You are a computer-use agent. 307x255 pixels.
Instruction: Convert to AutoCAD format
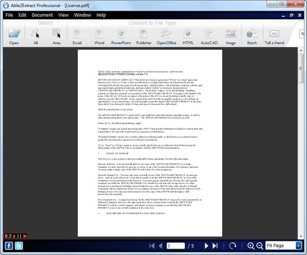[209, 35]
